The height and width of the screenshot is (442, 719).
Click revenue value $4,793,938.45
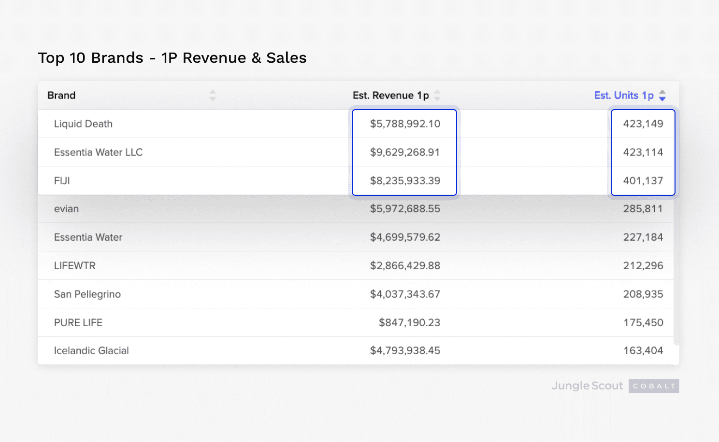[x=405, y=351]
